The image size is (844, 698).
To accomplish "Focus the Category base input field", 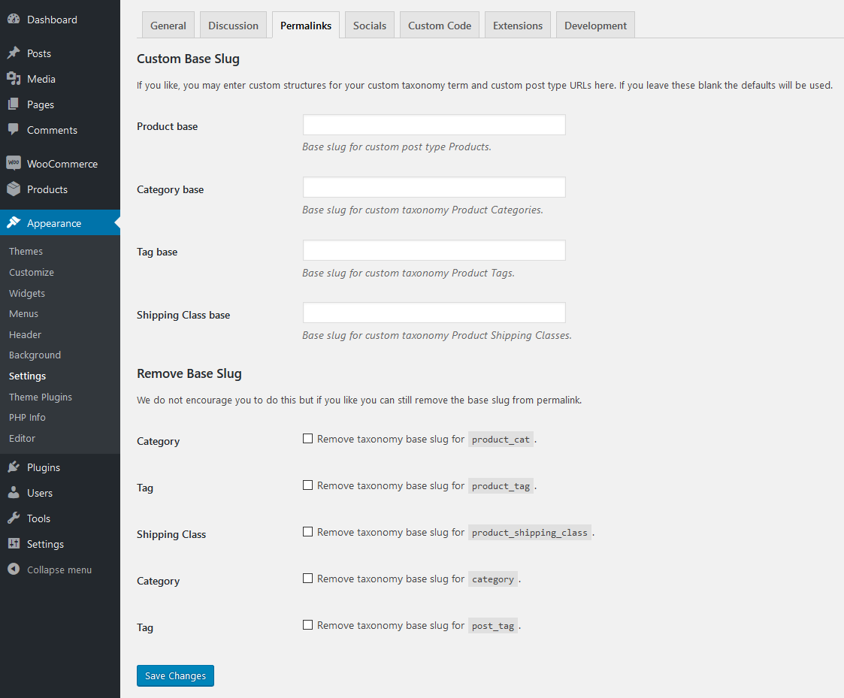I will tap(434, 187).
